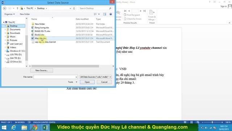Expand the Documents tree node
This screenshot has height=131, width=232.
pos(5,29)
